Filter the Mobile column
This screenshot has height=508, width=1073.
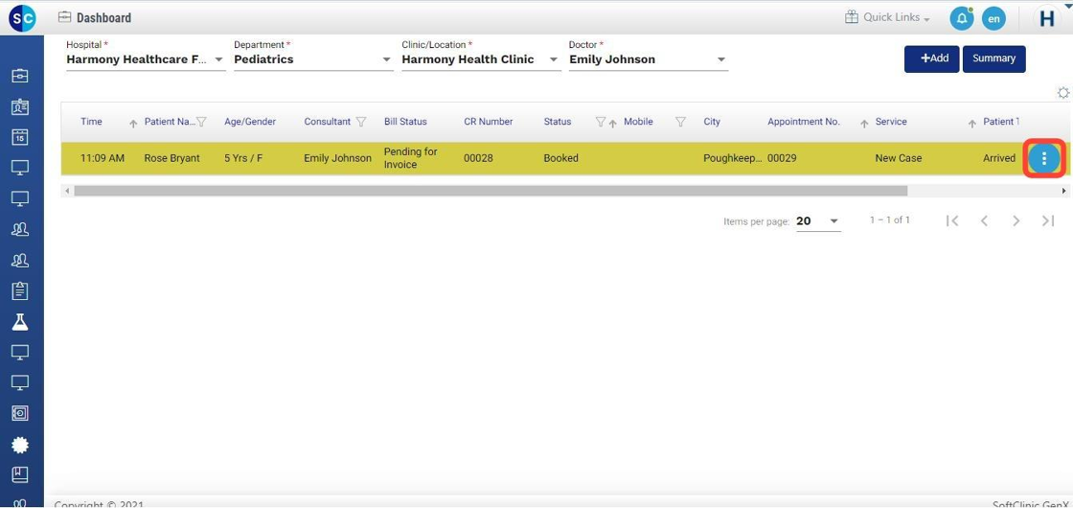680,122
